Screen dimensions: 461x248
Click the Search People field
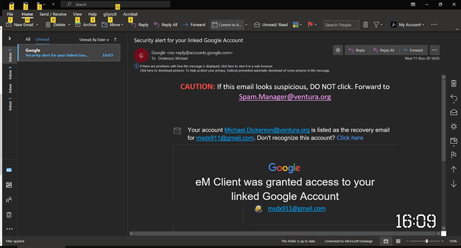[x=341, y=25]
